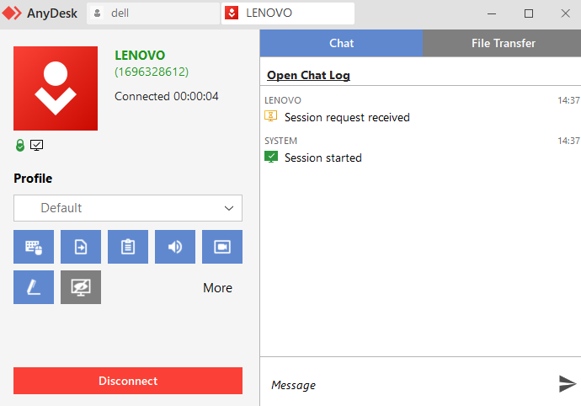Click the ID (1696328612)
Screen dimensions: 581x406
[152, 72]
